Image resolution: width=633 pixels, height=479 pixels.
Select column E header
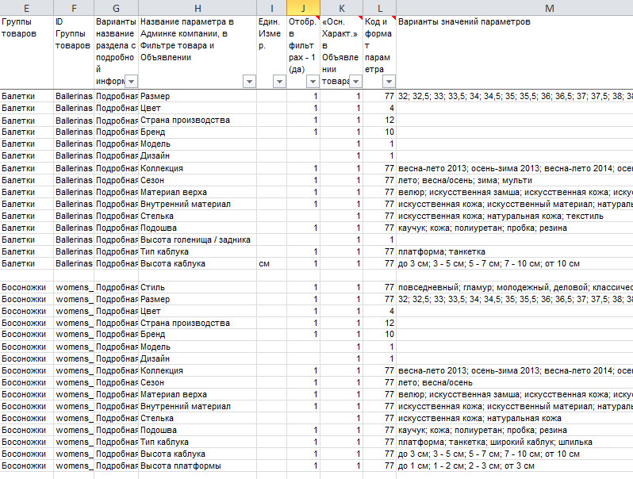tap(27, 7)
